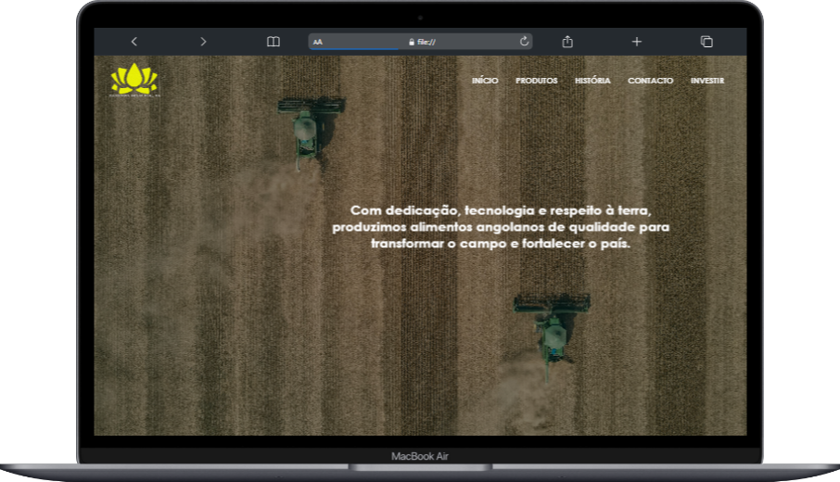Image resolution: width=840 pixels, height=482 pixels.
Task: Click the MacBook Air label
Action: (x=420, y=456)
